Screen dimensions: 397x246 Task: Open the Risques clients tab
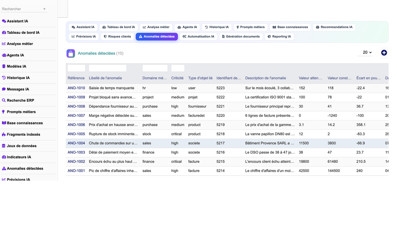point(117,36)
